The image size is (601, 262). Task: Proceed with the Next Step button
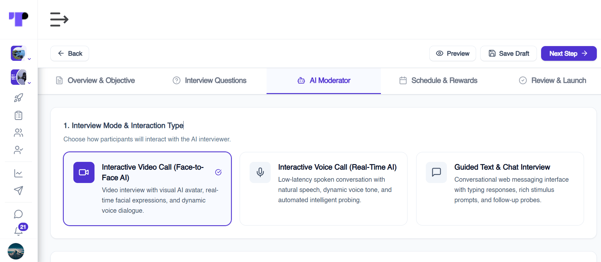point(569,53)
